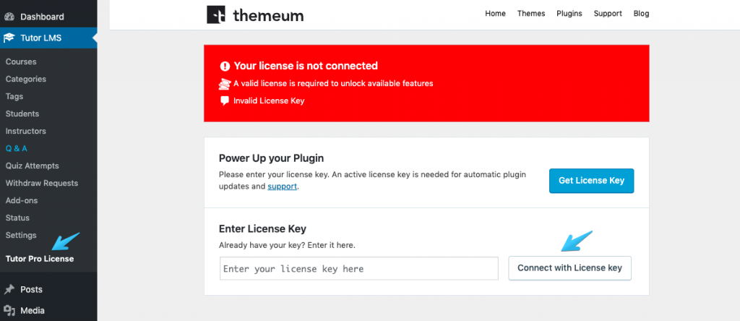This screenshot has width=740, height=321.
Task: Go to Tutor Pro License page
Action: pyautogui.click(x=40, y=259)
